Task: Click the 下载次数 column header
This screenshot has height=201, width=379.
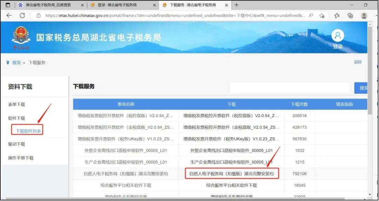Action: [299, 104]
